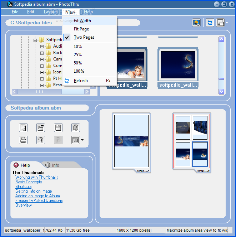
Task: Click the thumbnail panel scrollbar handle
Action: [x=221, y=79]
